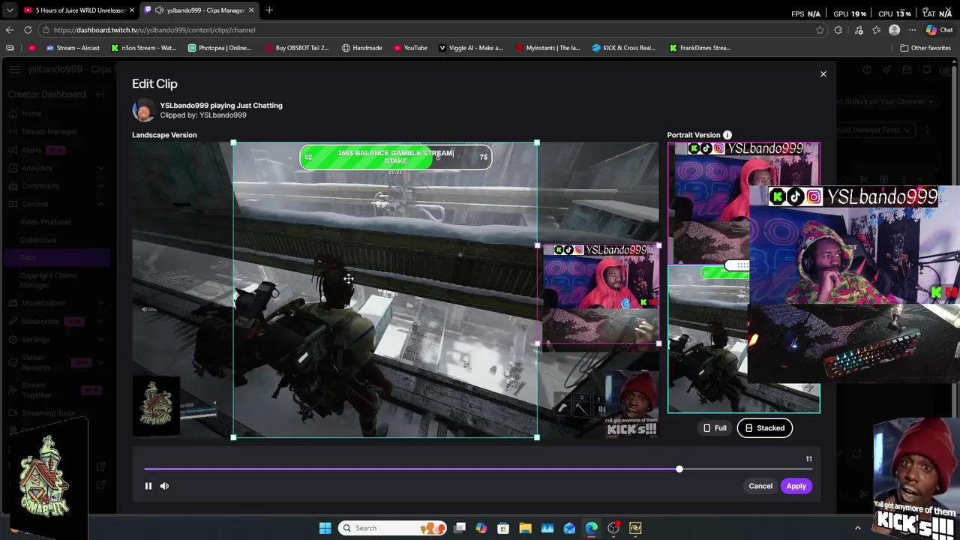Mute the Clips Manager tab audio
Image resolution: width=960 pixels, height=540 pixels.
(159, 10)
